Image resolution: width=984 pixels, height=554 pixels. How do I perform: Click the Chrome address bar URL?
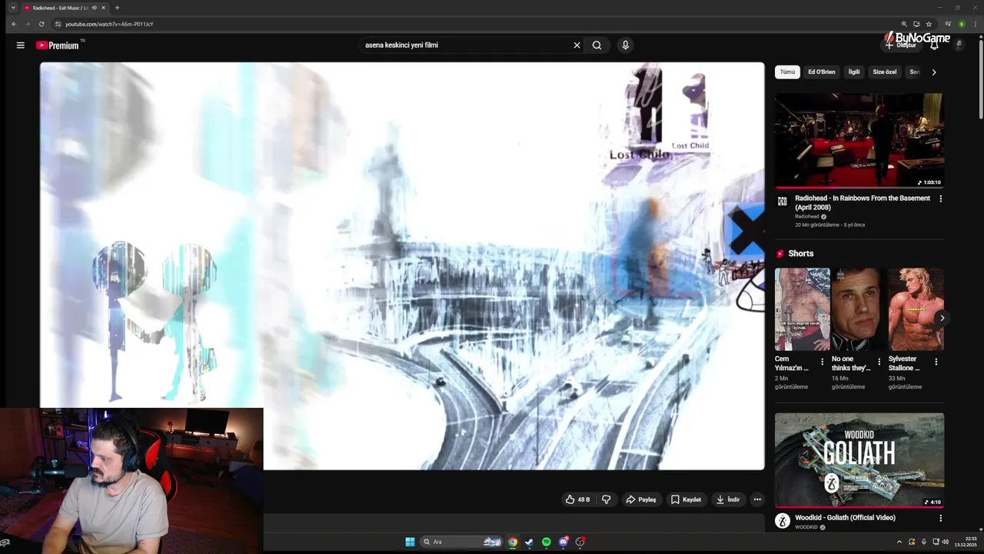109,24
